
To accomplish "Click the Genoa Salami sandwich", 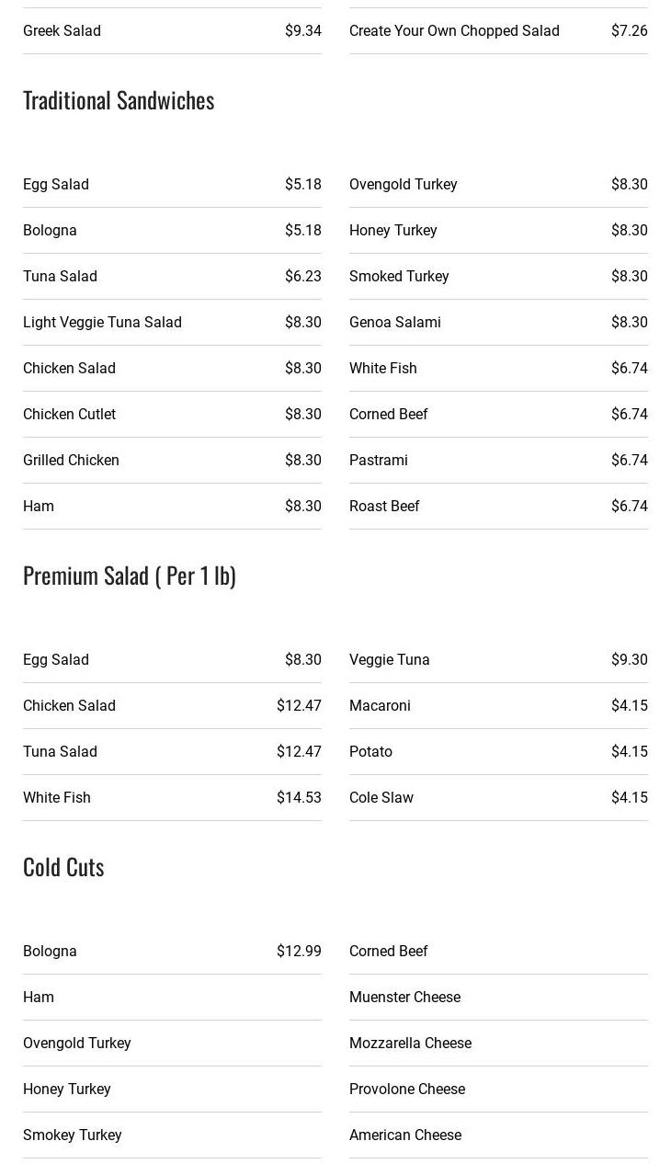I will [x=395, y=323].
